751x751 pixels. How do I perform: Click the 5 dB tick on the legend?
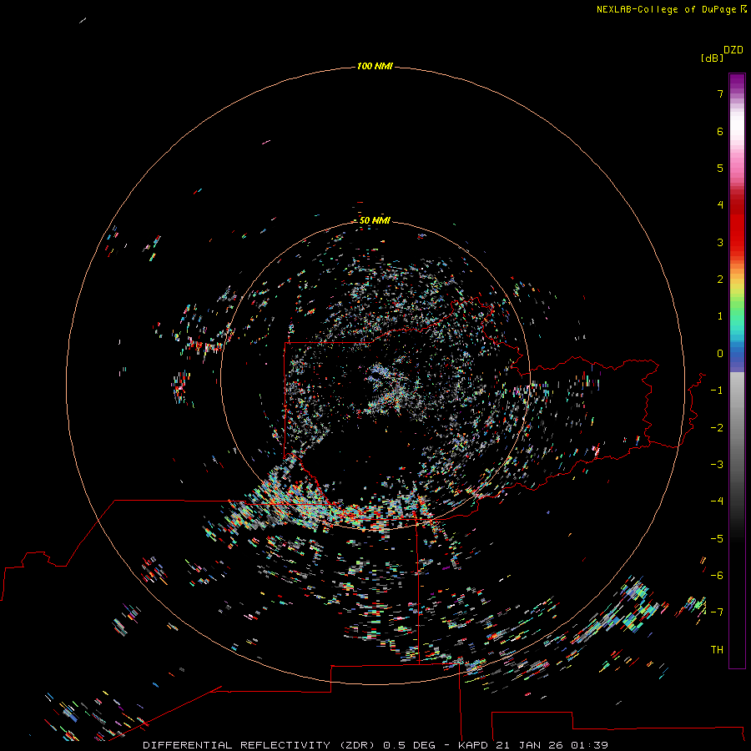(x=720, y=168)
